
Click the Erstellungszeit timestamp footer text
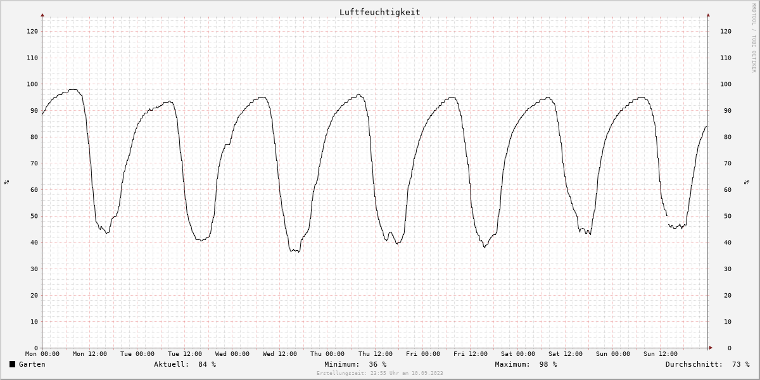click(x=380, y=373)
